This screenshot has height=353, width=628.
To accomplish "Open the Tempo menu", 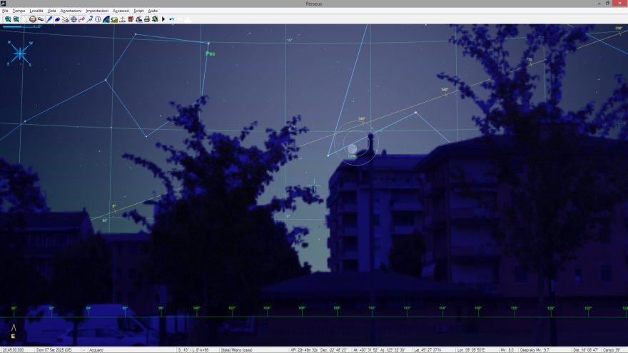I will (x=19, y=11).
